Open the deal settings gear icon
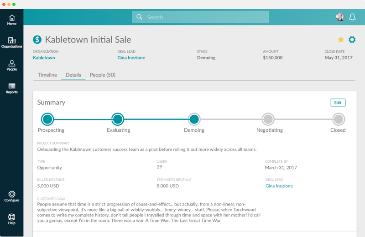The height and width of the screenshot is (237, 365). pyautogui.click(x=352, y=40)
